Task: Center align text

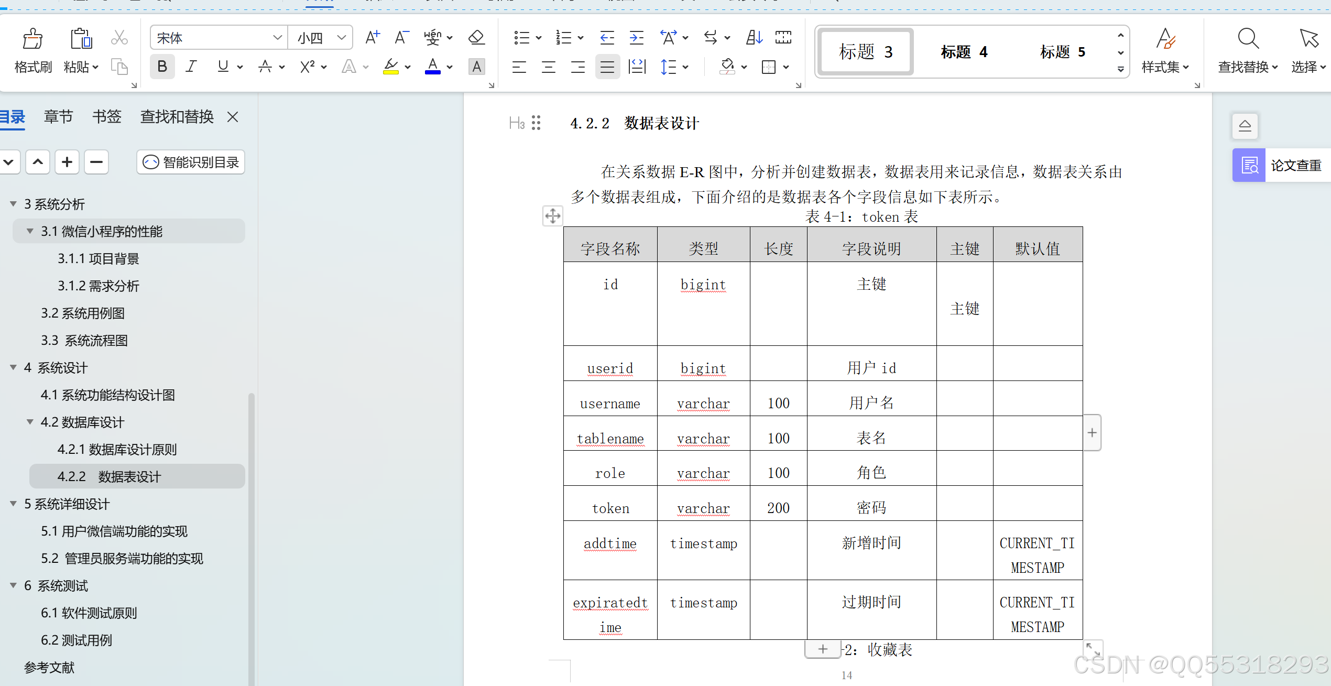Action: point(549,67)
